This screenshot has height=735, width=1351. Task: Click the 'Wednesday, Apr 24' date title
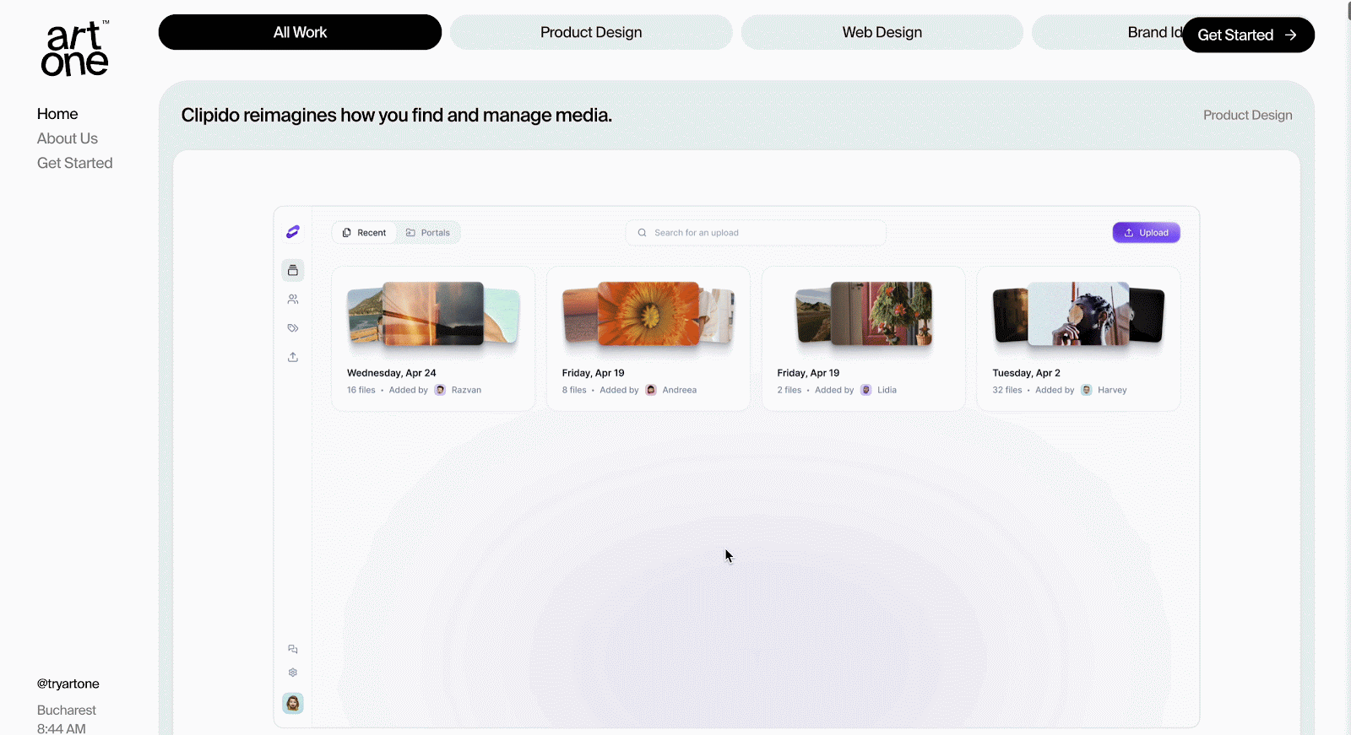[392, 373]
